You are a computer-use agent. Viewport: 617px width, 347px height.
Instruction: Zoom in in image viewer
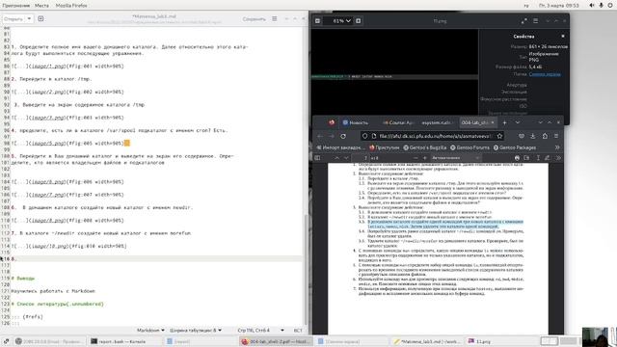click(358, 20)
